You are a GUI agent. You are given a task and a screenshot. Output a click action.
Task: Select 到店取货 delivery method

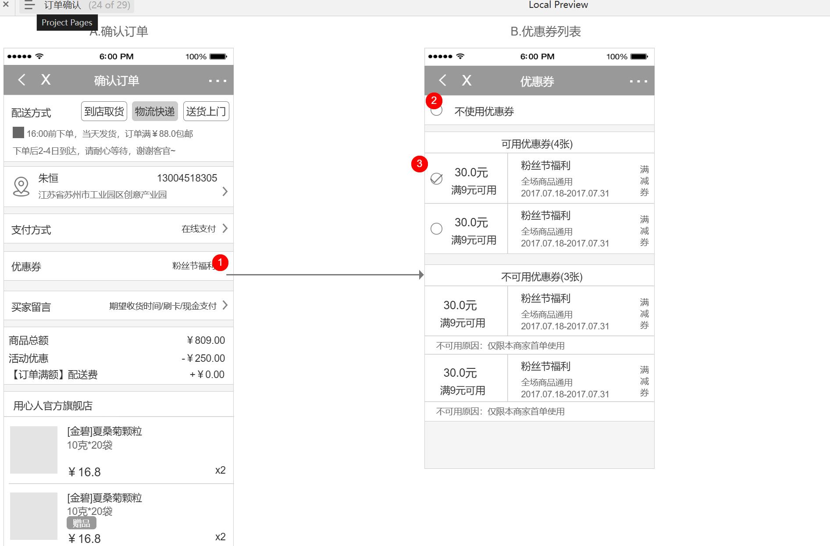click(x=104, y=111)
